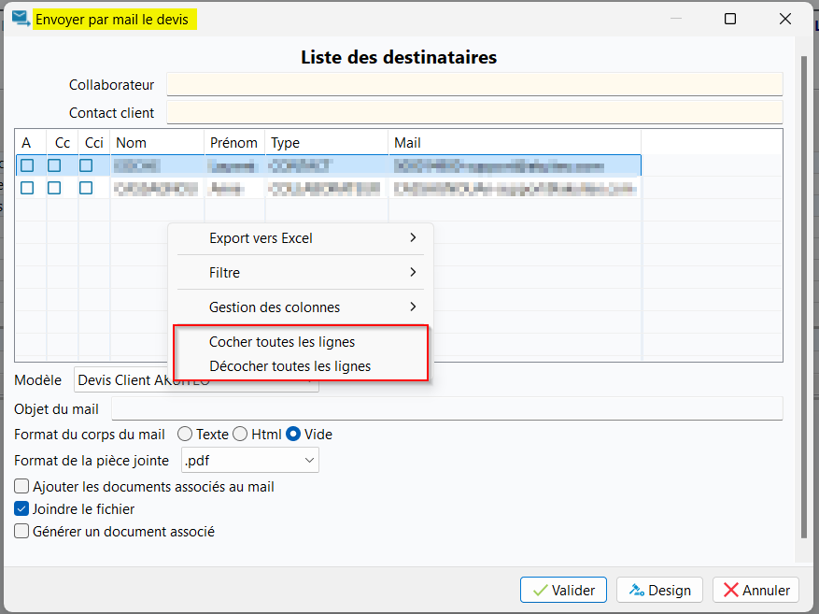Viewport: 819px width, 614px height.
Task: Click the 'Objet du mail' input field
Action: (445, 409)
